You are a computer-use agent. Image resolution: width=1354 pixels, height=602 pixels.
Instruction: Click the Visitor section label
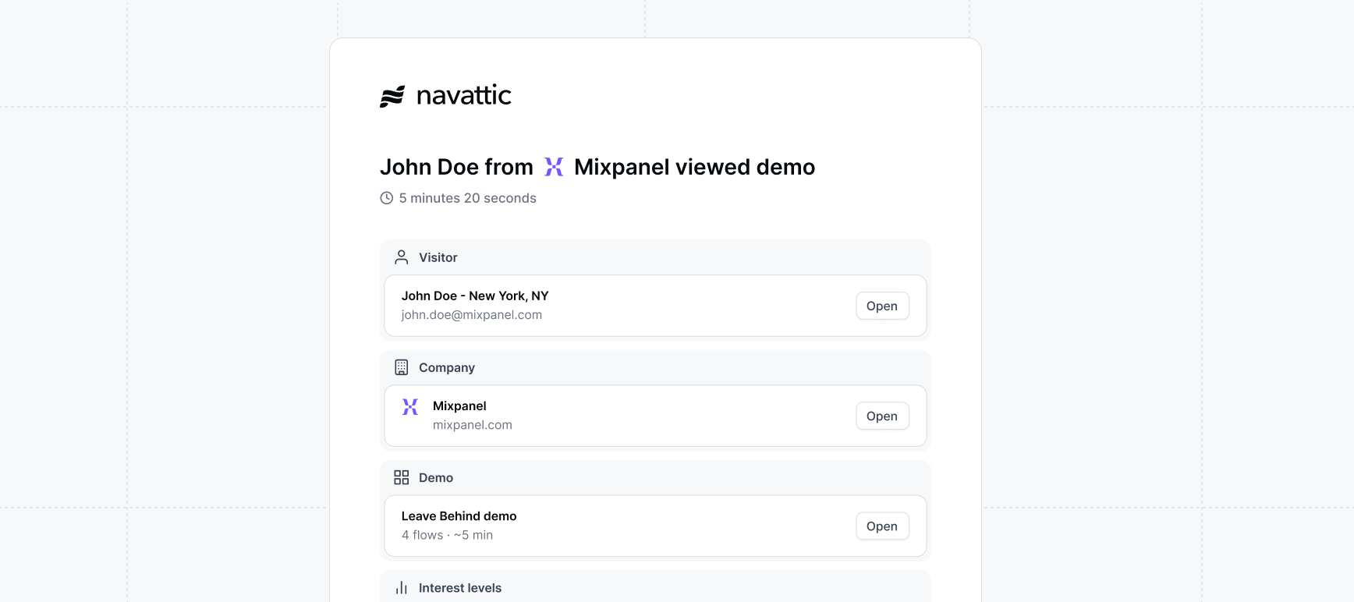click(x=438, y=257)
